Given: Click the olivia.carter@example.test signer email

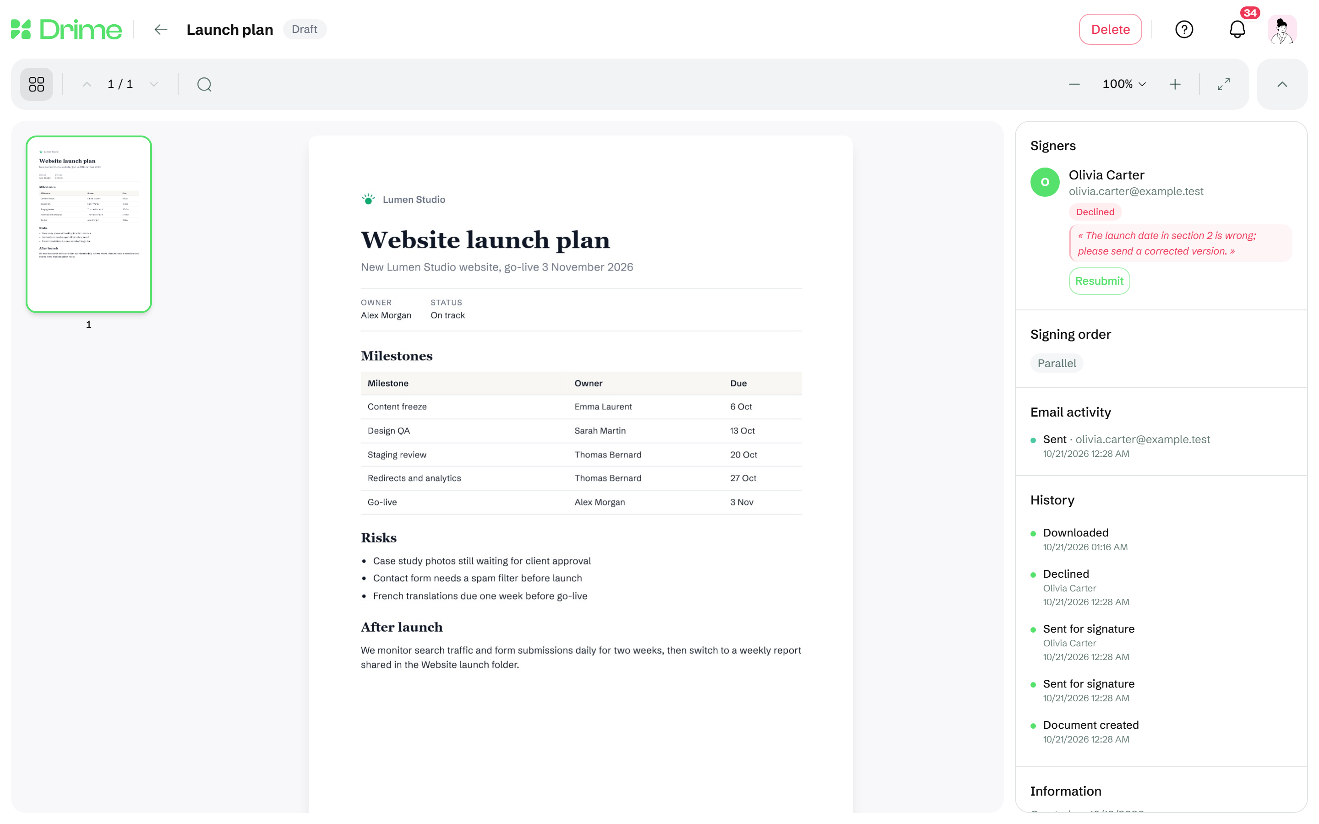Looking at the screenshot, I should 1135,191.
